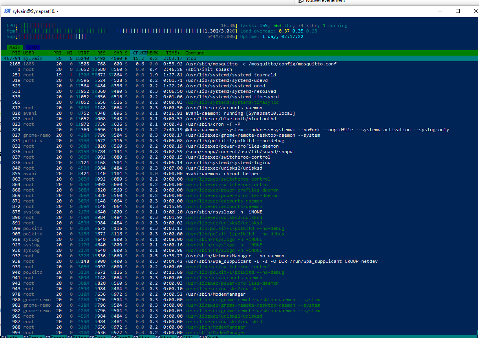Select the Main tab
The width and height of the screenshot is (479, 338).
[15, 47]
